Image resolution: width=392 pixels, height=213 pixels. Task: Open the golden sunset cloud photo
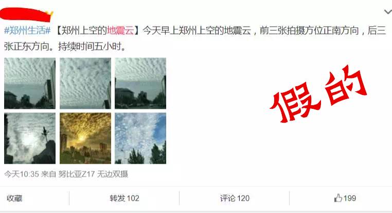click(x=85, y=138)
